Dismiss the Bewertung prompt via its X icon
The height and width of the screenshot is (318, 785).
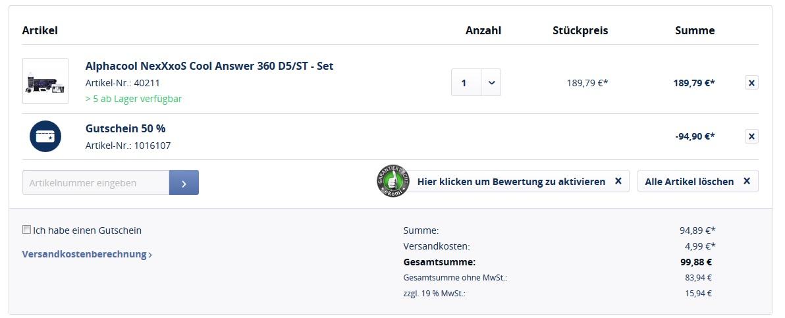pyautogui.click(x=618, y=181)
